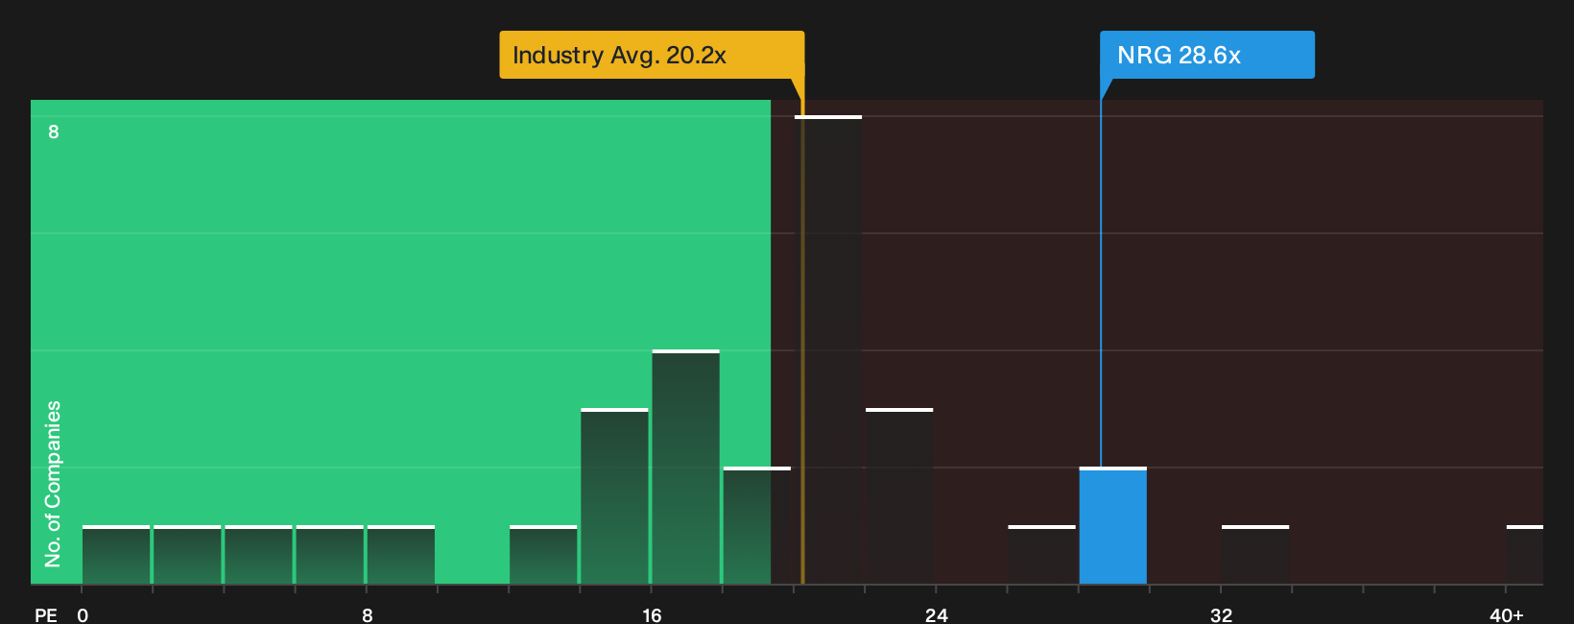The height and width of the screenshot is (624, 1574).
Task: Select the tallest bar at PE 20
Action: tap(828, 350)
